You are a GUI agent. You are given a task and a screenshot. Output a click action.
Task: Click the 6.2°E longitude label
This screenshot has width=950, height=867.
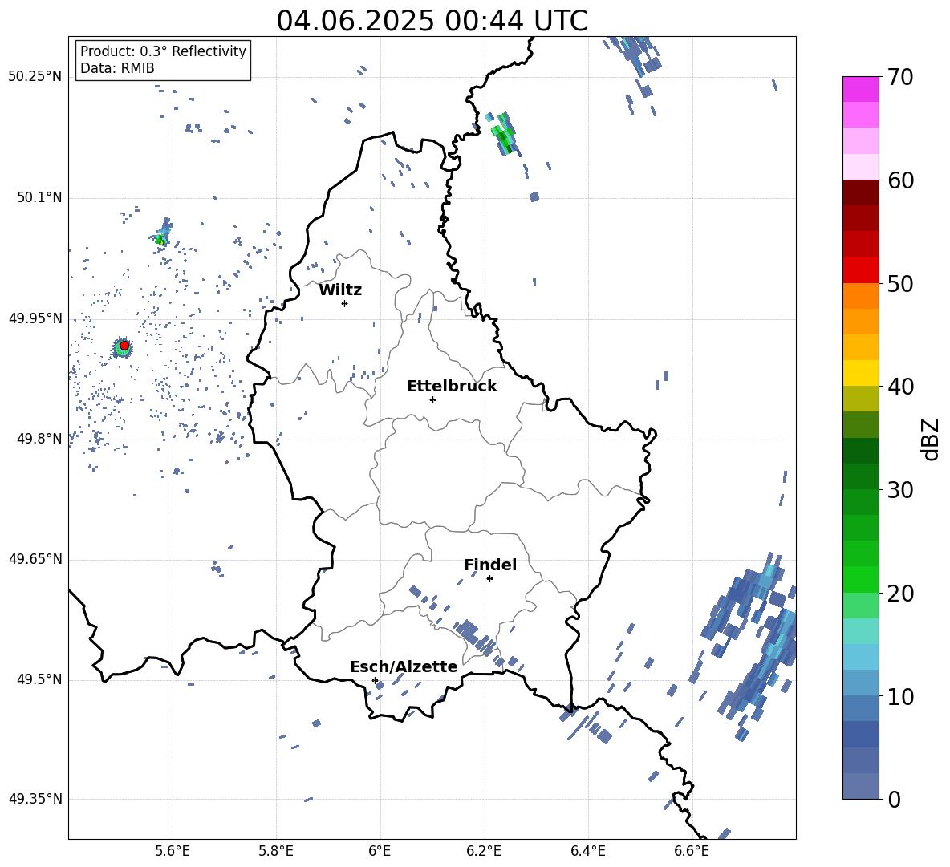pyautogui.click(x=484, y=851)
